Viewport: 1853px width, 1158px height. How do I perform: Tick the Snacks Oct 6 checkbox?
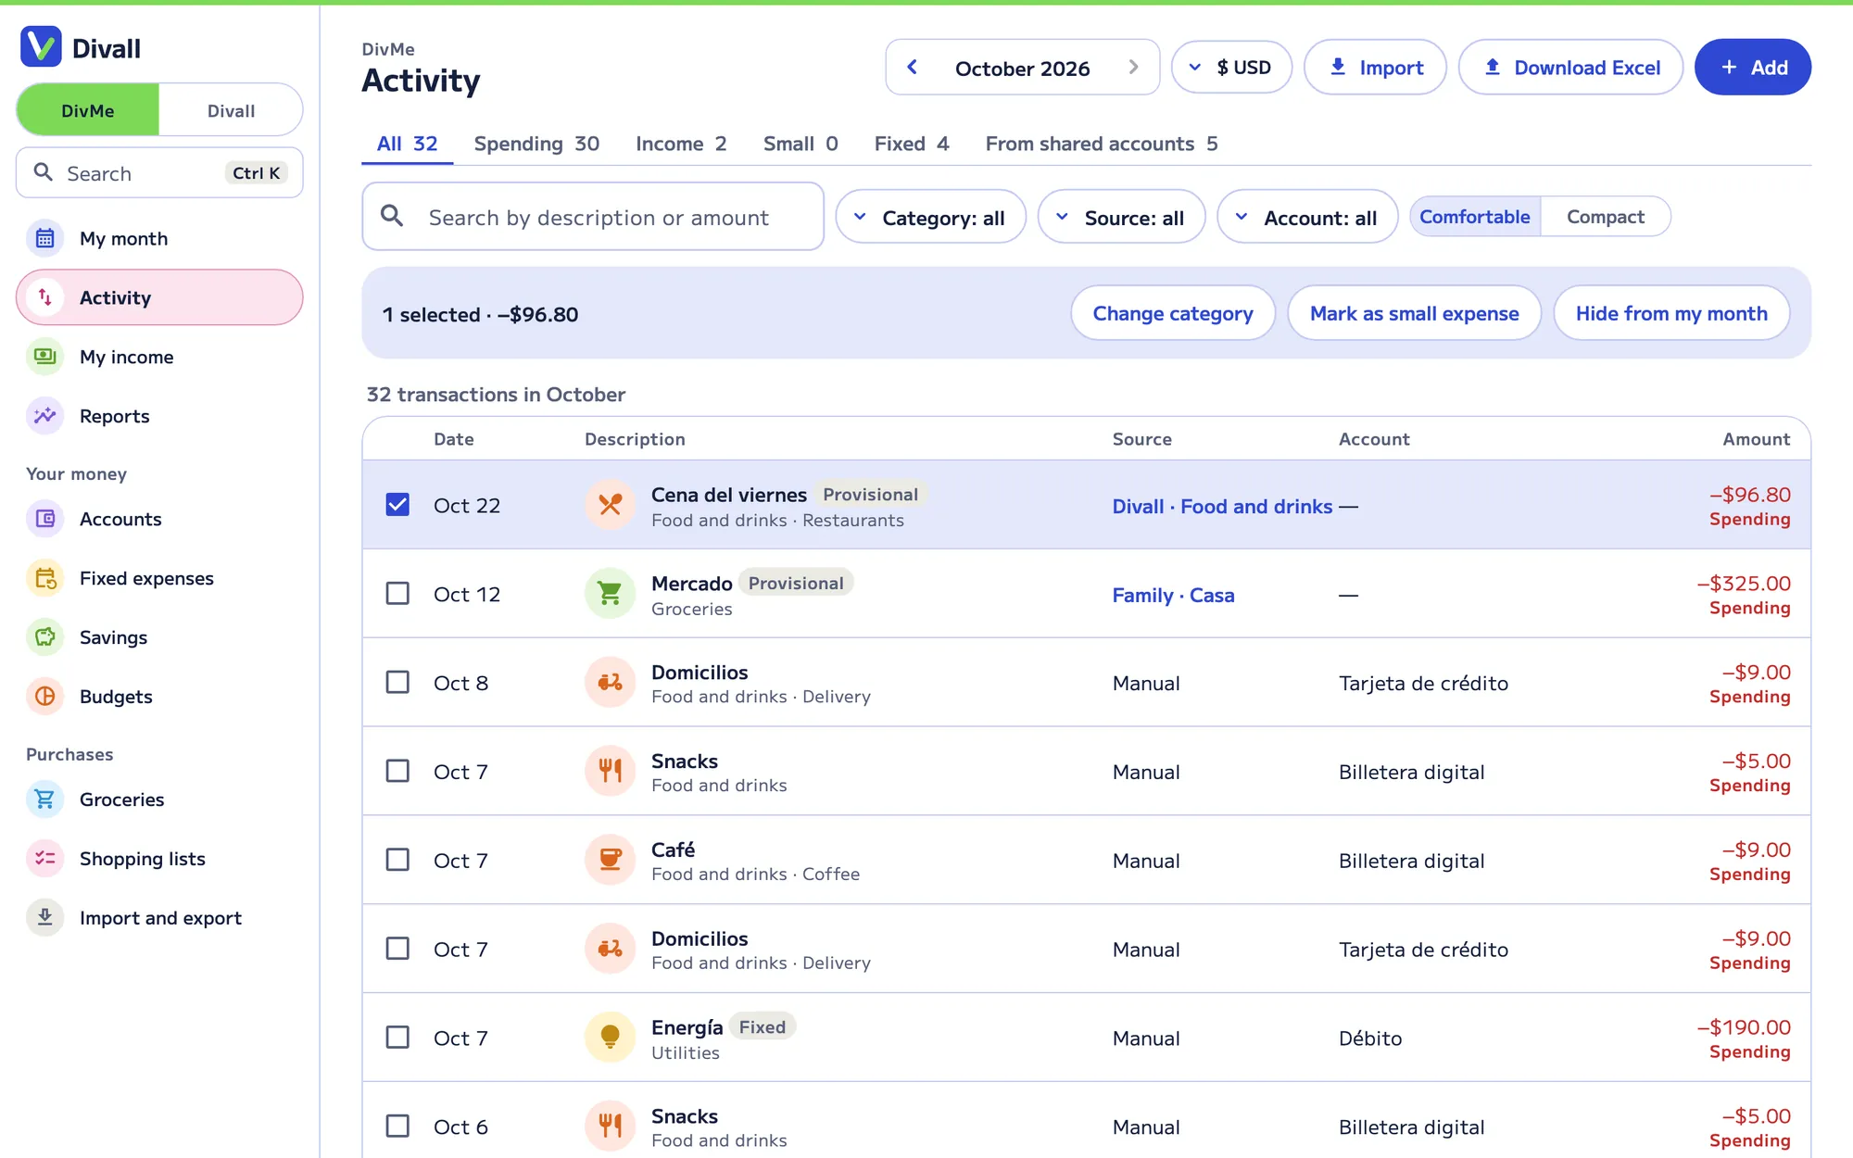397,1127
